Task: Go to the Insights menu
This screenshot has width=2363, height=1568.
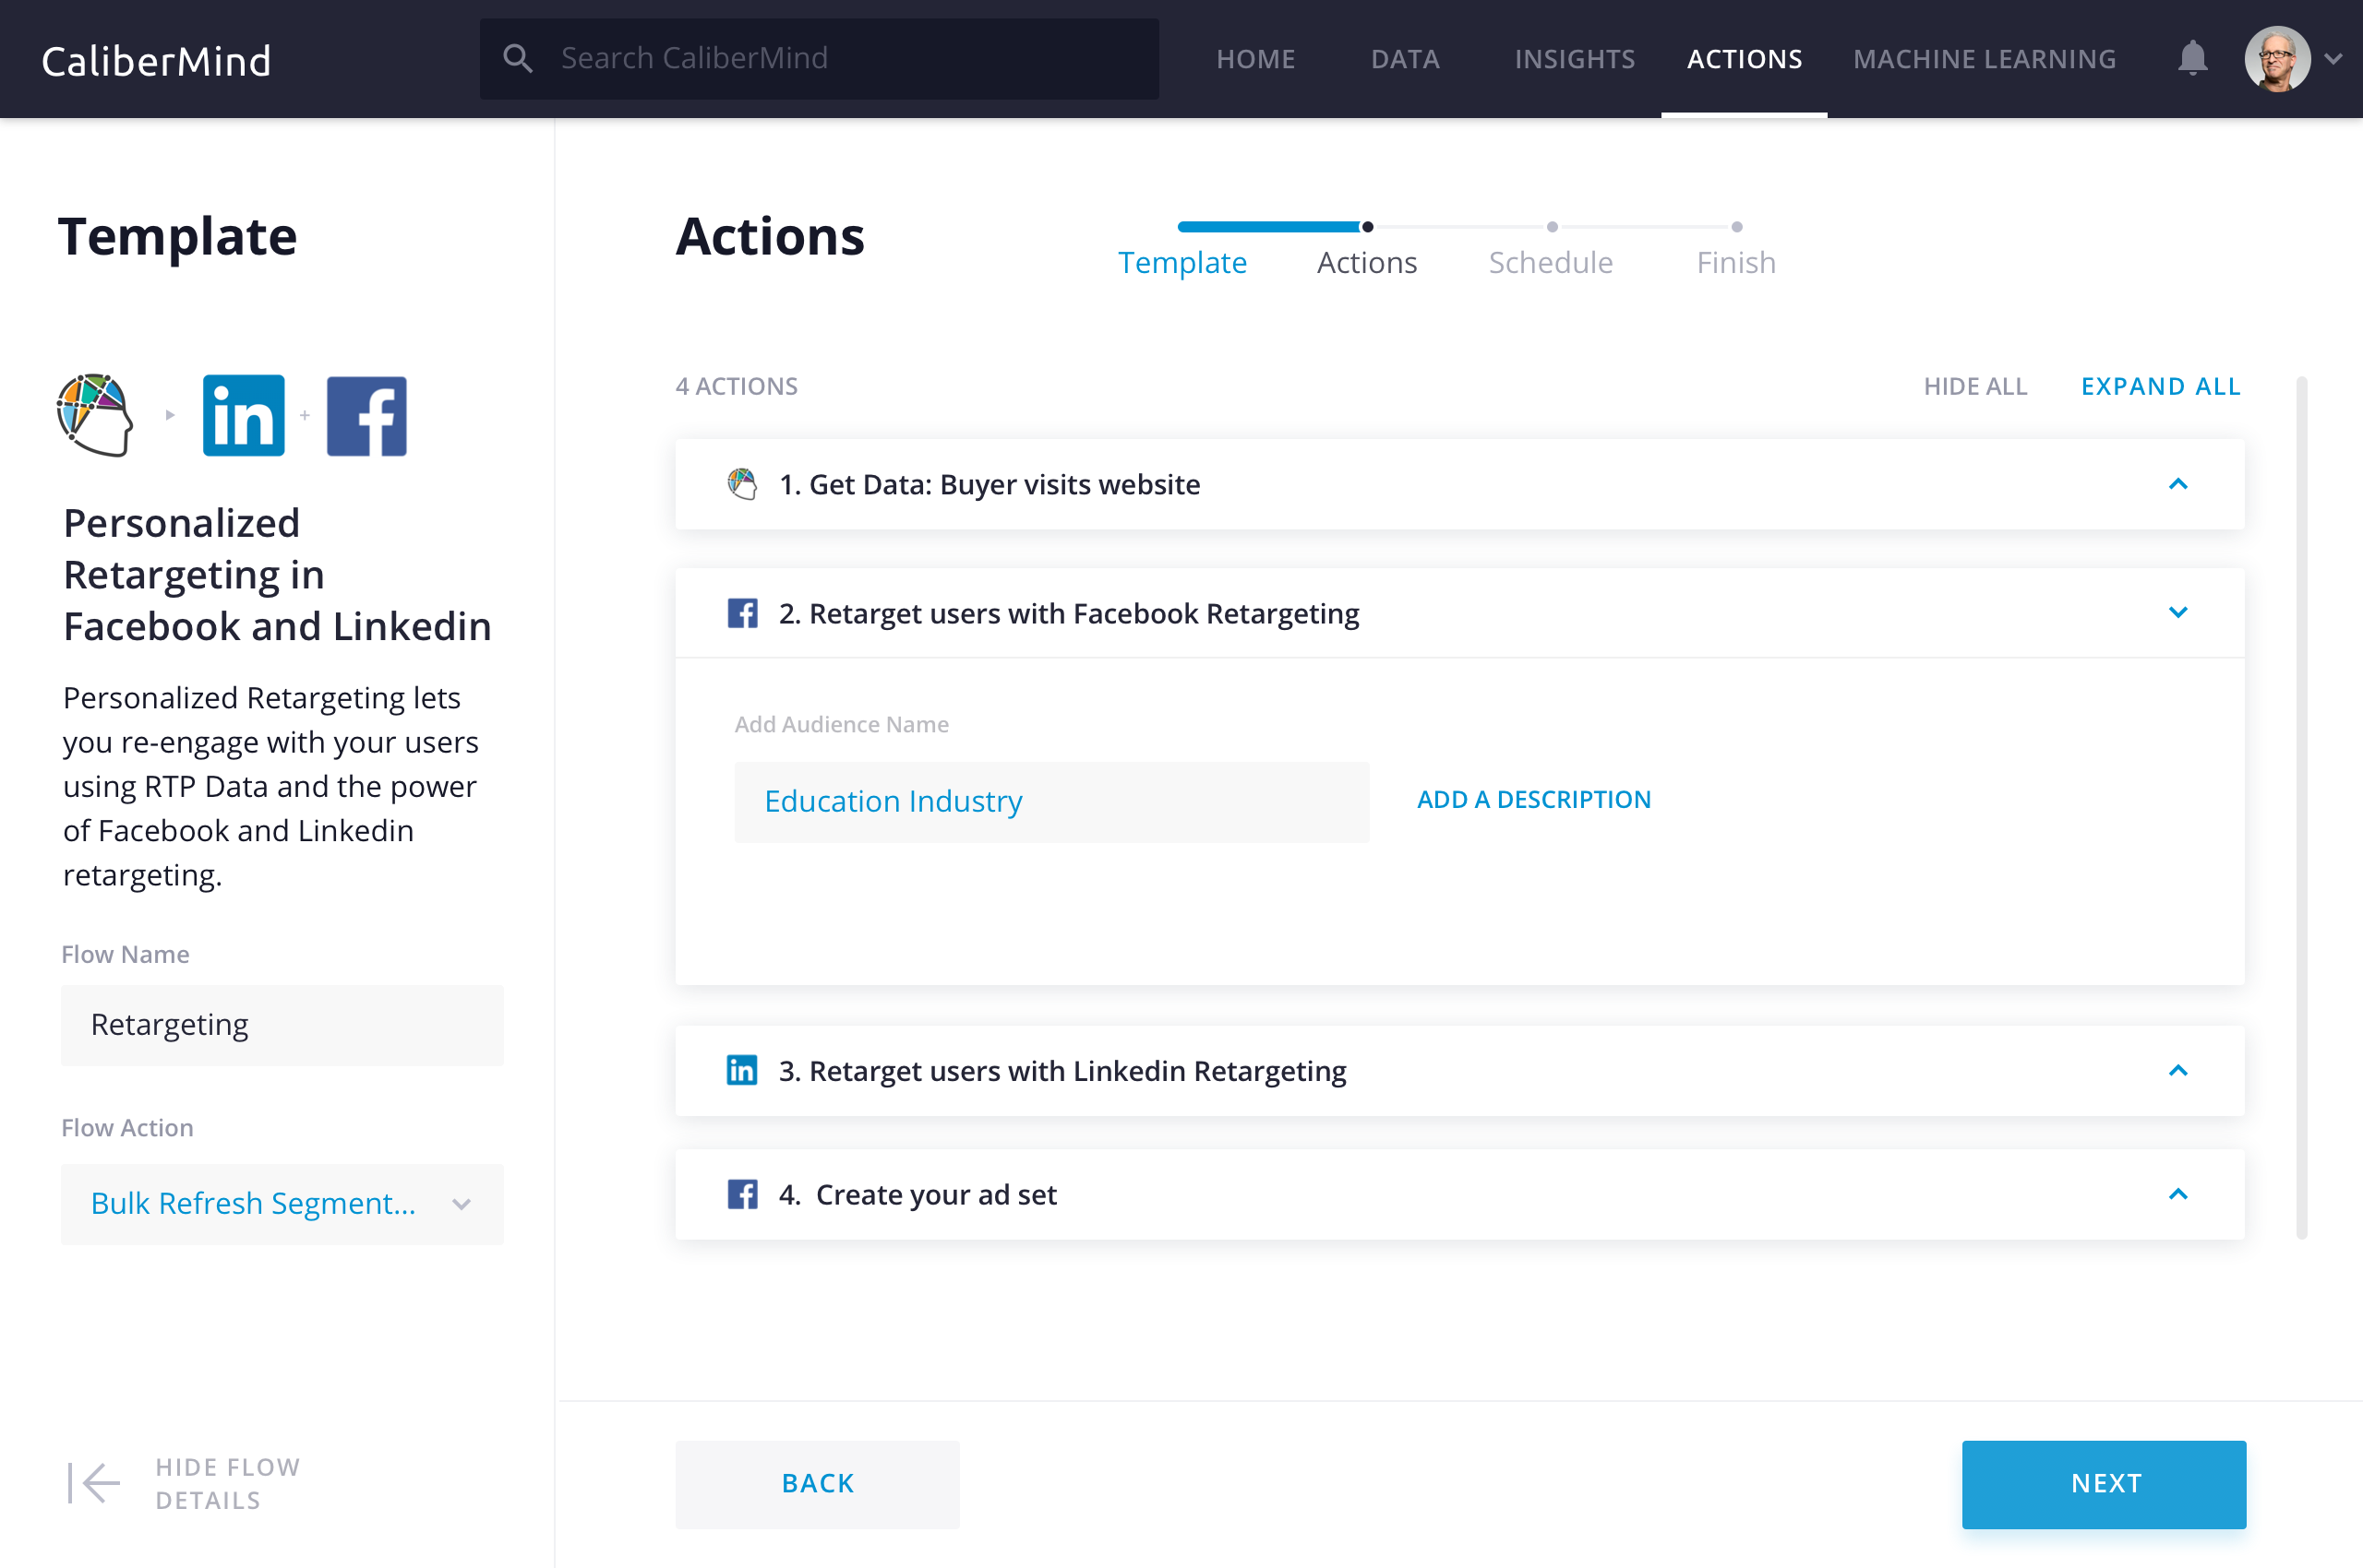Action: [1573, 59]
